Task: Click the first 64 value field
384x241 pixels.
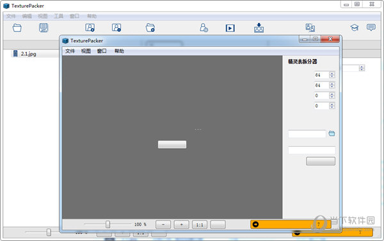Action: pyautogui.click(x=322, y=75)
